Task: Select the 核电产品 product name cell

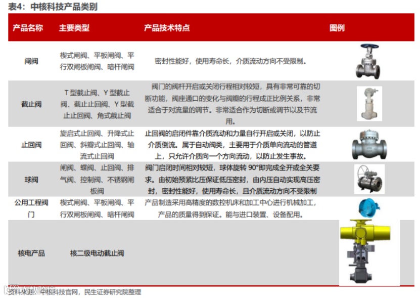Action: coord(31,253)
